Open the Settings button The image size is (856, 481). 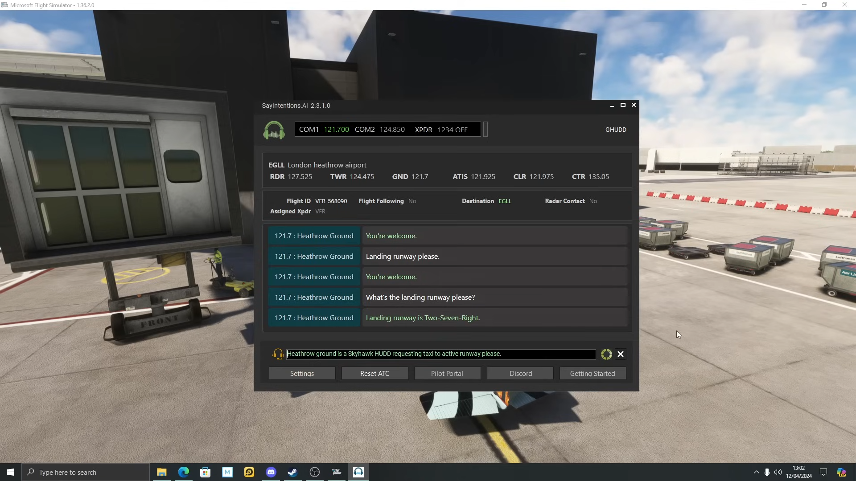tap(302, 373)
